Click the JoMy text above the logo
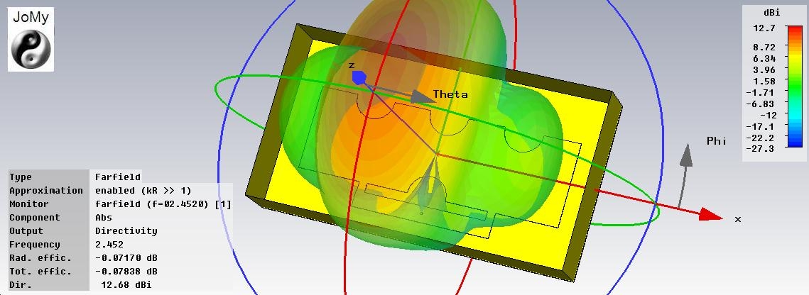The image size is (809, 295). [x=31, y=18]
